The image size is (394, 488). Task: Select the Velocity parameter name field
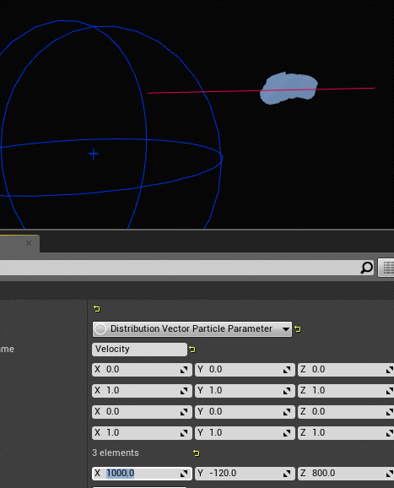139,350
